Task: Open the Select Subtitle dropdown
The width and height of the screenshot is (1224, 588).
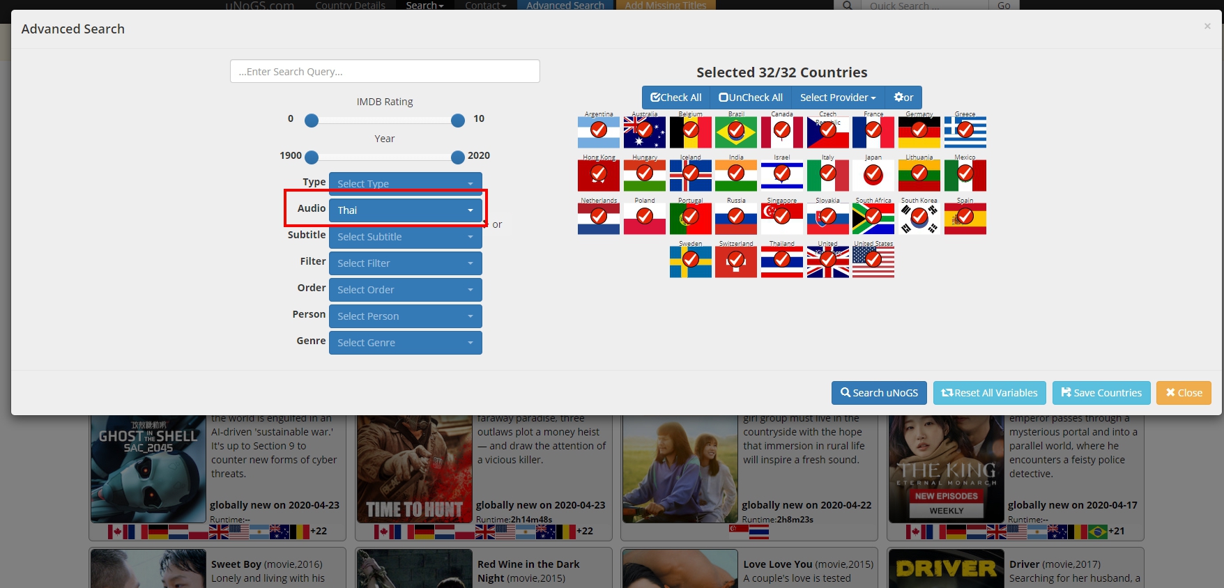Action: [406, 237]
